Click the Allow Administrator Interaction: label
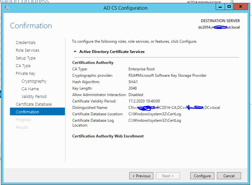252x185 pixels. point(99,95)
